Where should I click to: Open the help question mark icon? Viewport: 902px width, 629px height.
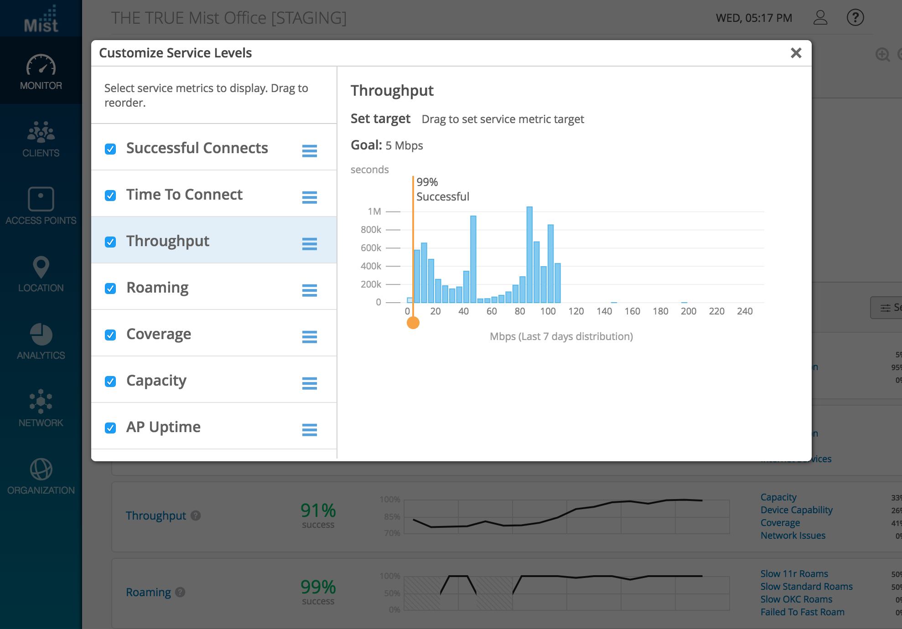[x=855, y=18]
